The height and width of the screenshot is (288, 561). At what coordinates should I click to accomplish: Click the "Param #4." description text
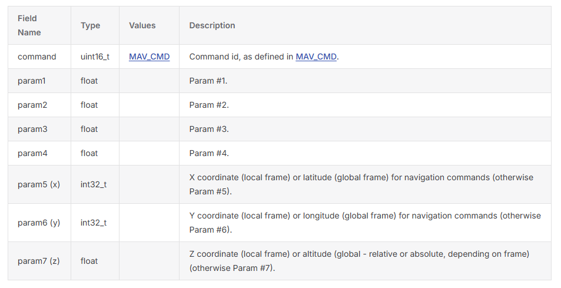(208, 153)
